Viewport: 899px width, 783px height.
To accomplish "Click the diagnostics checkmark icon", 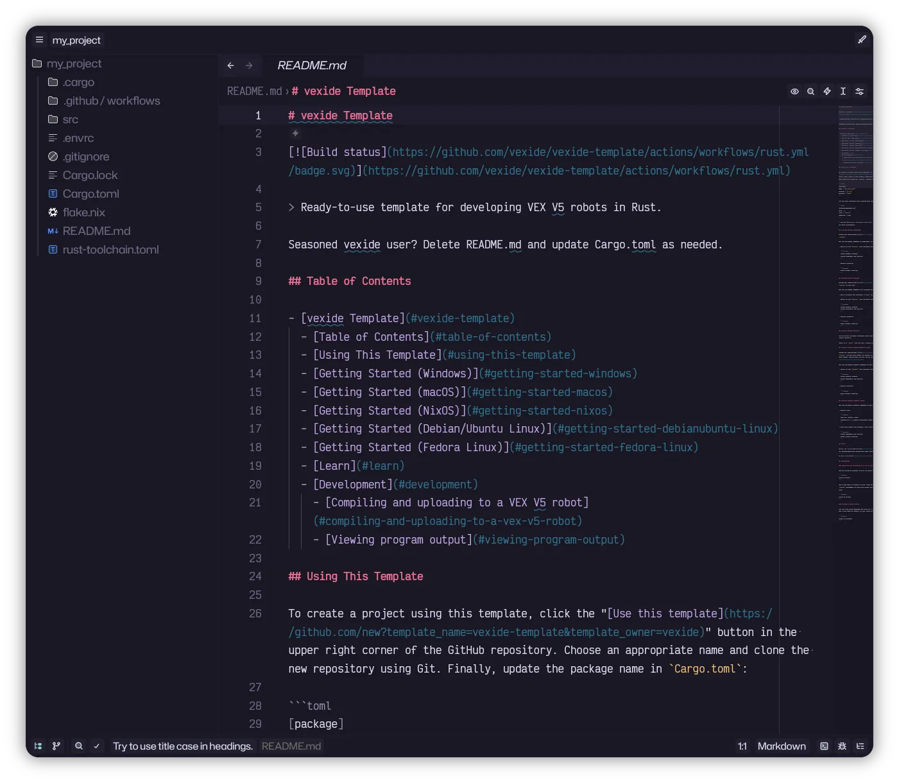I will pos(96,746).
